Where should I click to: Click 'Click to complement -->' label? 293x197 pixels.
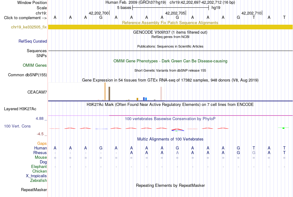click(x=25, y=18)
